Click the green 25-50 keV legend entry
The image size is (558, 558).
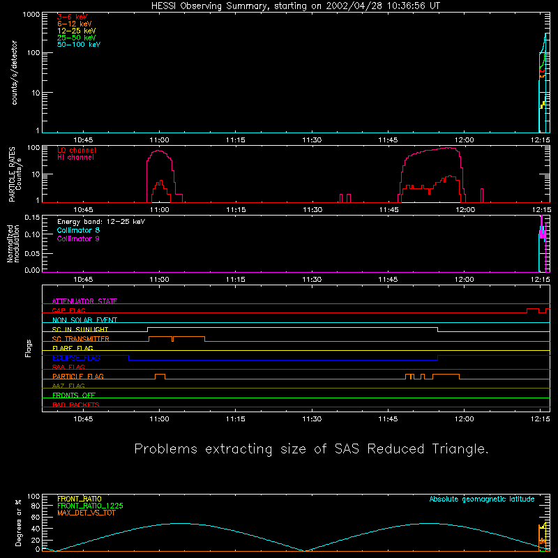pyautogui.click(x=77, y=38)
